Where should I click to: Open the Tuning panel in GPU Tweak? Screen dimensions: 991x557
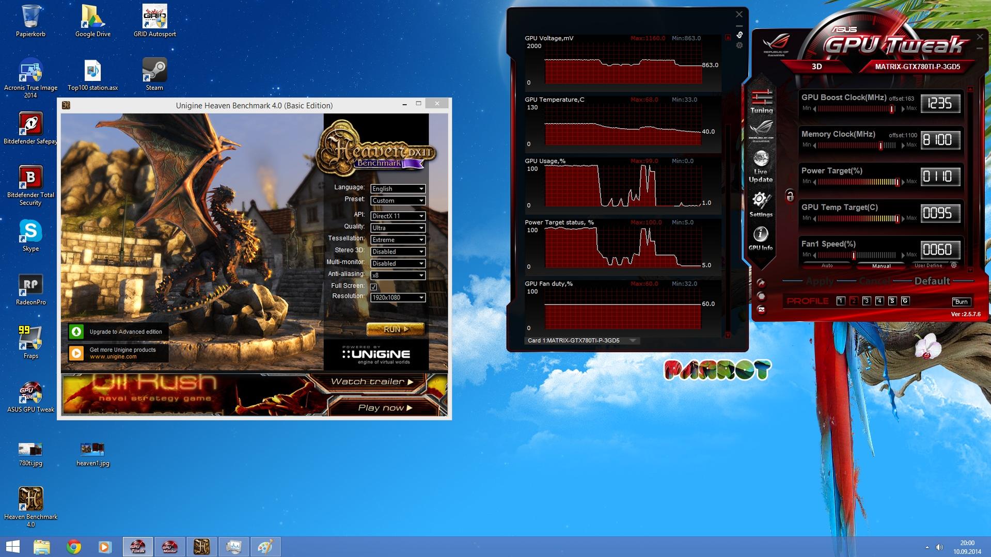click(x=761, y=102)
